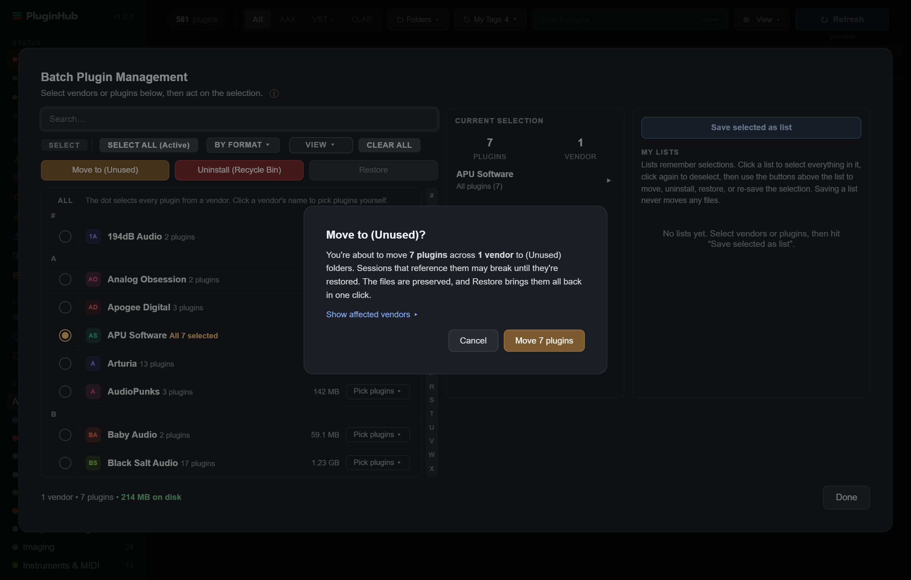Select the Arturia vendor radio
This screenshot has height=580, width=911.
65,364
